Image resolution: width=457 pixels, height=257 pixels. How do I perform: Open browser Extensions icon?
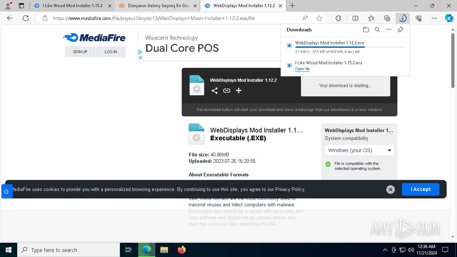[338, 18]
